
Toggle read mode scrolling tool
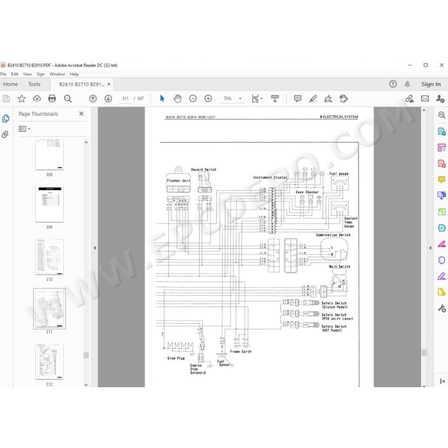(275, 99)
